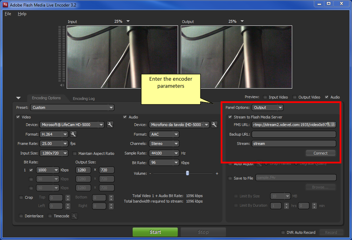This screenshot has width=352, height=240.
Task: Click the Stop button
Action: (x=203, y=232)
